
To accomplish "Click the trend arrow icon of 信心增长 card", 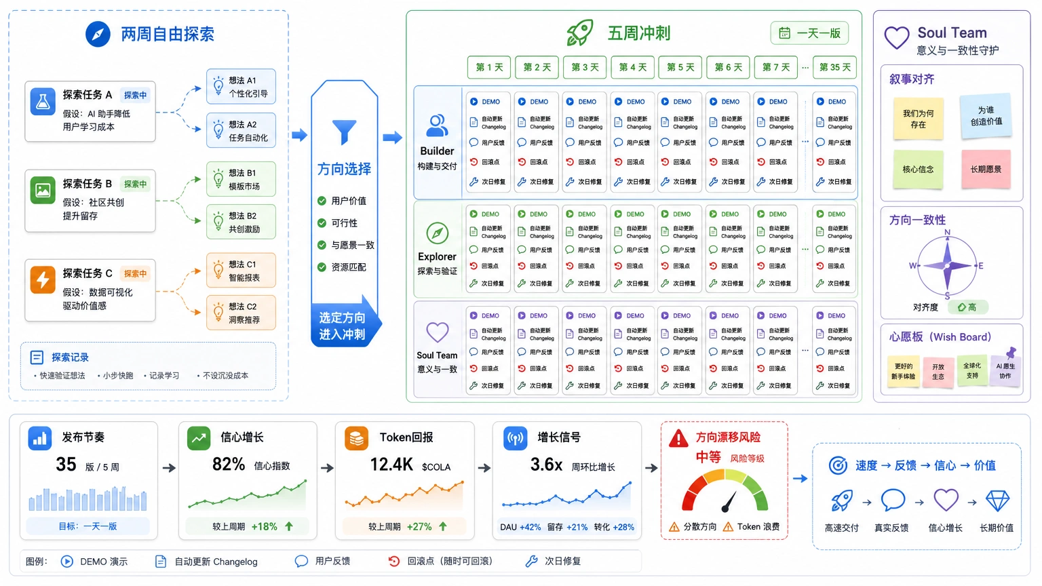I will click(199, 438).
